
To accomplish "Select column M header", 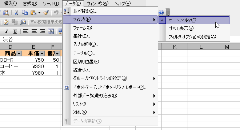I will tap(227, 47).
